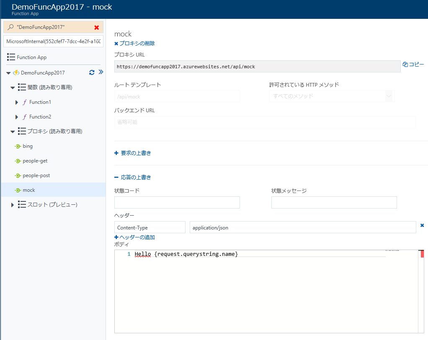This screenshot has height=340, width=428.
Task: Click the double-chevron next to DemoFuncApp2017
Action: point(101,72)
